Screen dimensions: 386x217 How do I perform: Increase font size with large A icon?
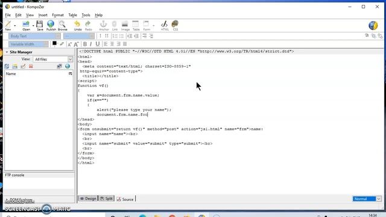tap(76, 44)
